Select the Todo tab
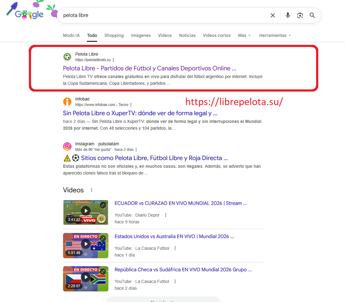345x302 pixels. tap(92, 35)
